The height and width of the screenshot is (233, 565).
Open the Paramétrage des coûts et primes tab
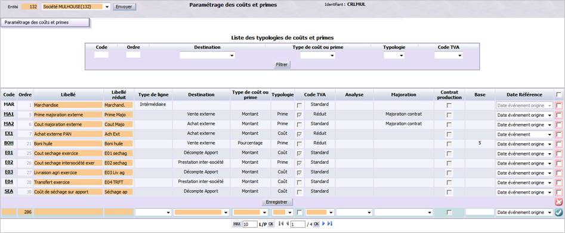[x=45, y=22]
